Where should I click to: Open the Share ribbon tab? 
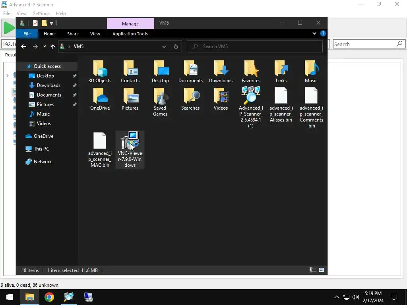point(73,34)
